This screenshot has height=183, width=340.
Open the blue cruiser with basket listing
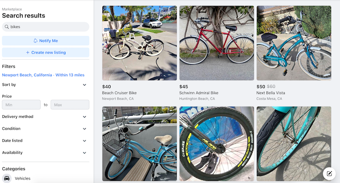click(x=139, y=144)
